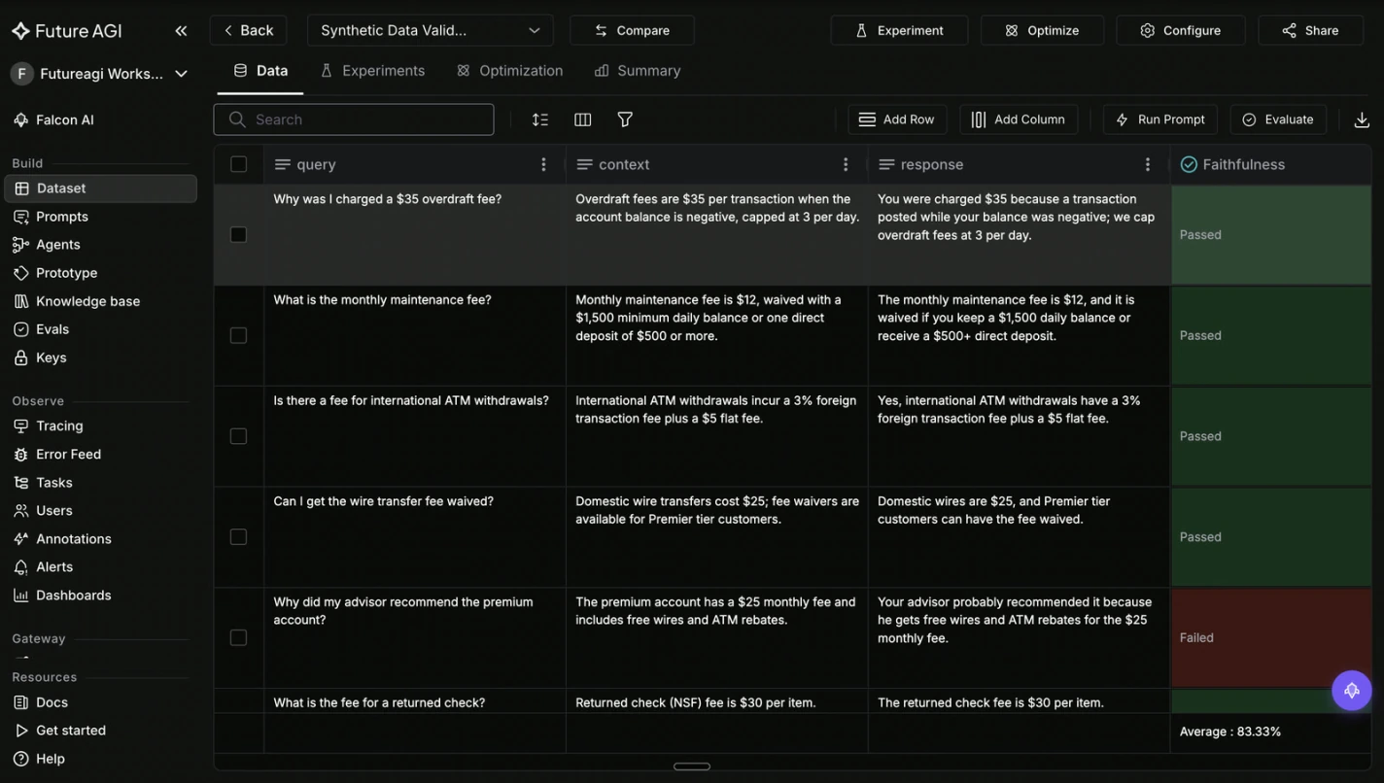Open Configure settings

click(x=1180, y=30)
